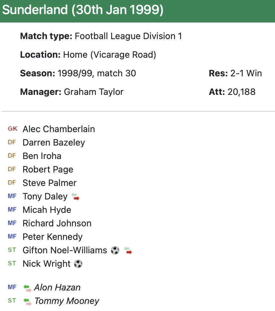
Task: Select Peter Kennedy from the lineup
Action: [52, 237]
